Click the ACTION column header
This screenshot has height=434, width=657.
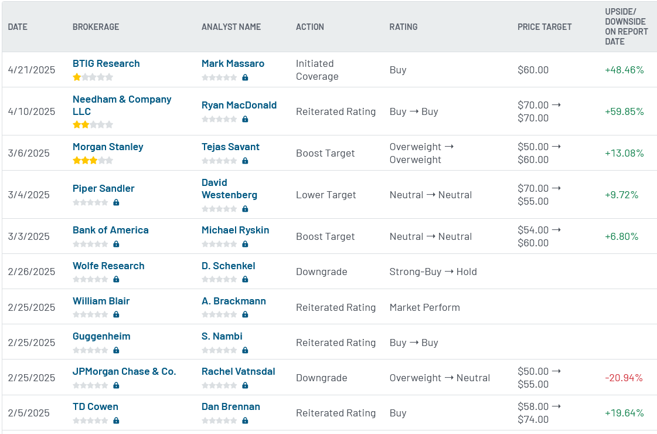[x=310, y=27]
